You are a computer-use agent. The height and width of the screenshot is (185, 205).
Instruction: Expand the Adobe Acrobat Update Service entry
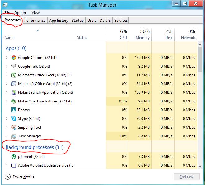click(x=7, y=165)
